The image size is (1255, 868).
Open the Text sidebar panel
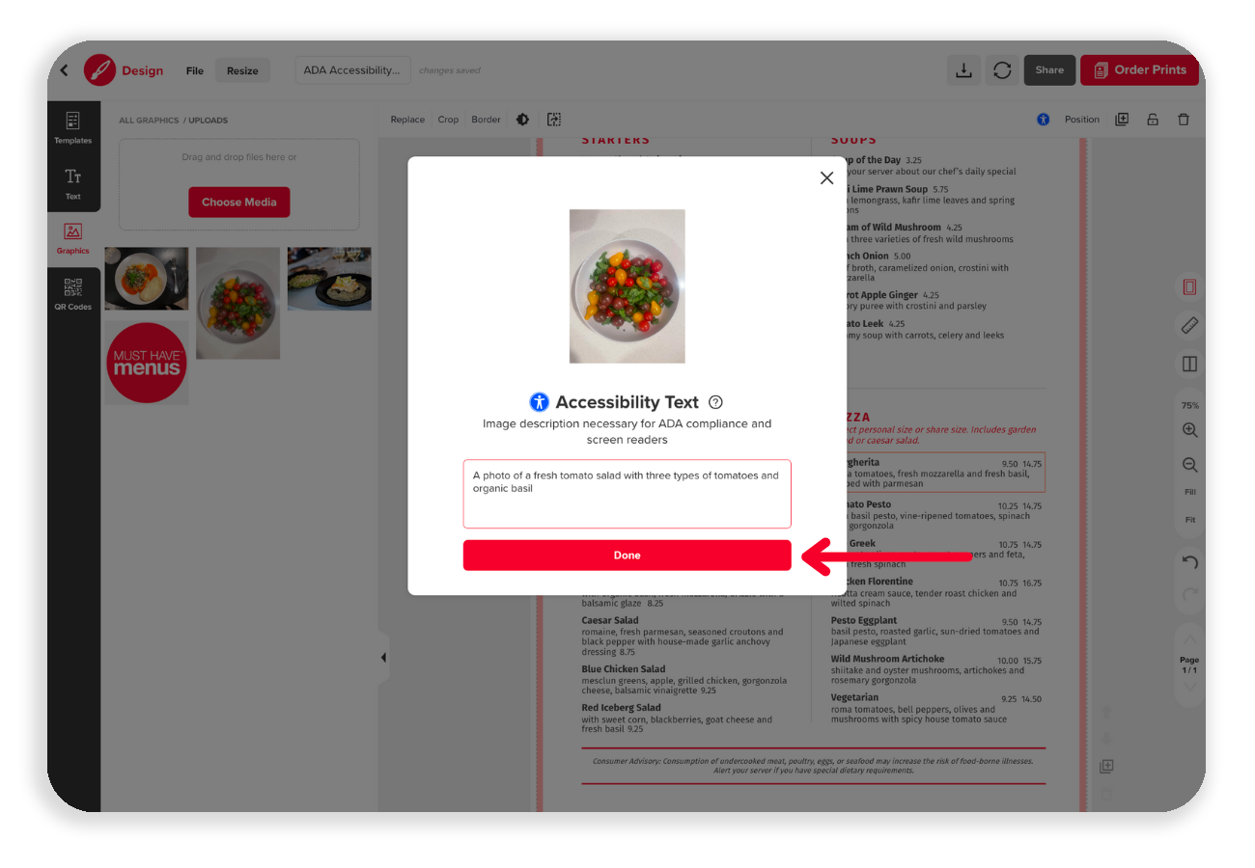tap(73, 184)
